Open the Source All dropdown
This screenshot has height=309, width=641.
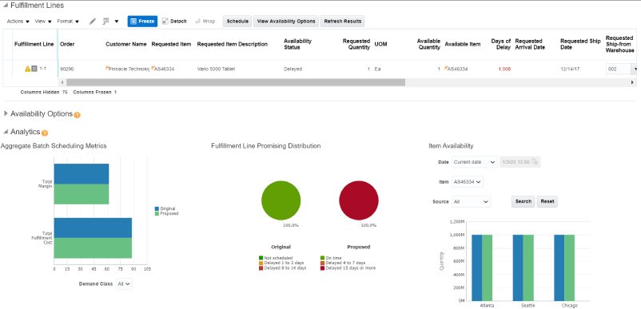[471, 201]
